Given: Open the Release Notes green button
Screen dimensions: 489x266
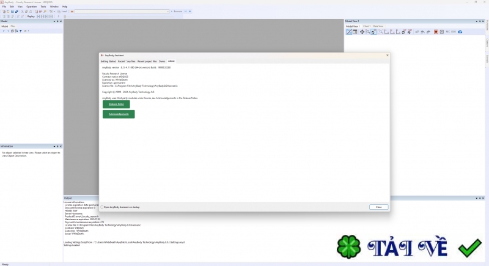Looking at the screenshot, I should tap(116, 104).
